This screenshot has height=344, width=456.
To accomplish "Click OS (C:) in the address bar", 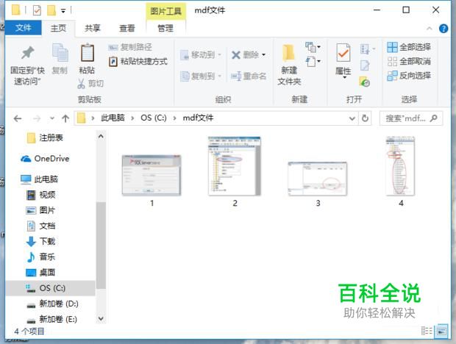I will 154,118.
